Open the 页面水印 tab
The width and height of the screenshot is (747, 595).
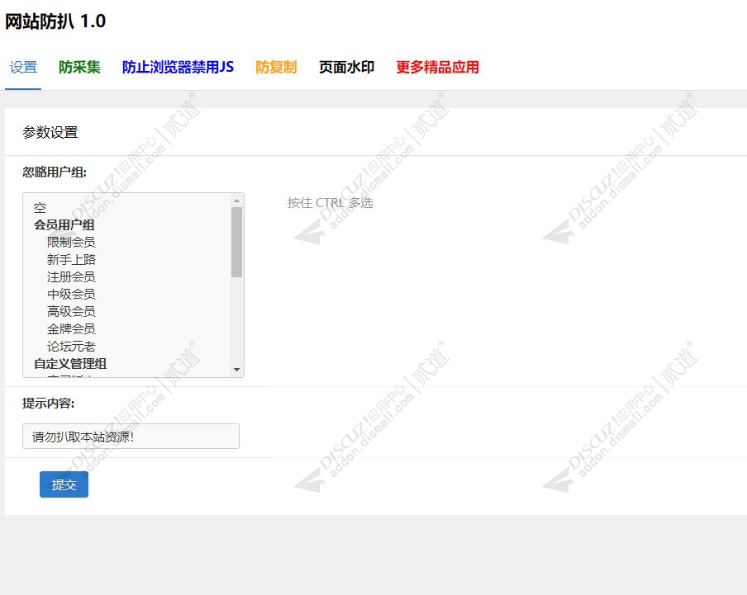click(347, 67)
